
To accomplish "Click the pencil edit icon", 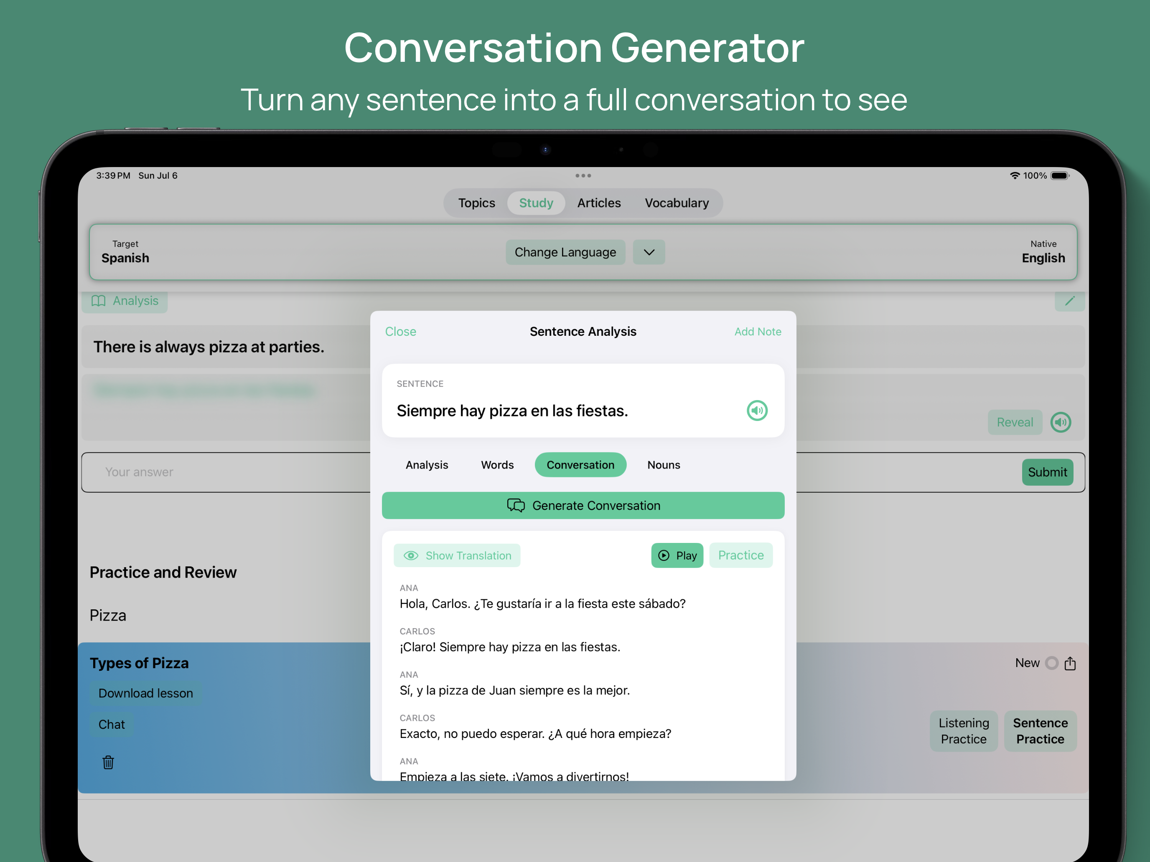I will click(x=1069, y=301).
